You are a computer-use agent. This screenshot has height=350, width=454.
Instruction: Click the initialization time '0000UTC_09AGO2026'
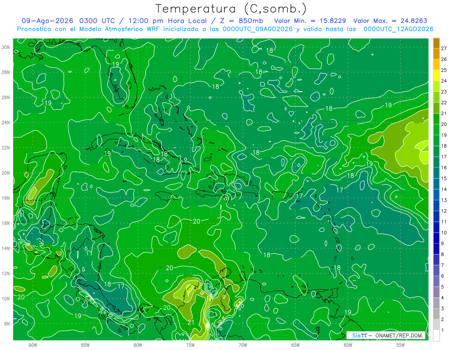[x=258, y=29]
